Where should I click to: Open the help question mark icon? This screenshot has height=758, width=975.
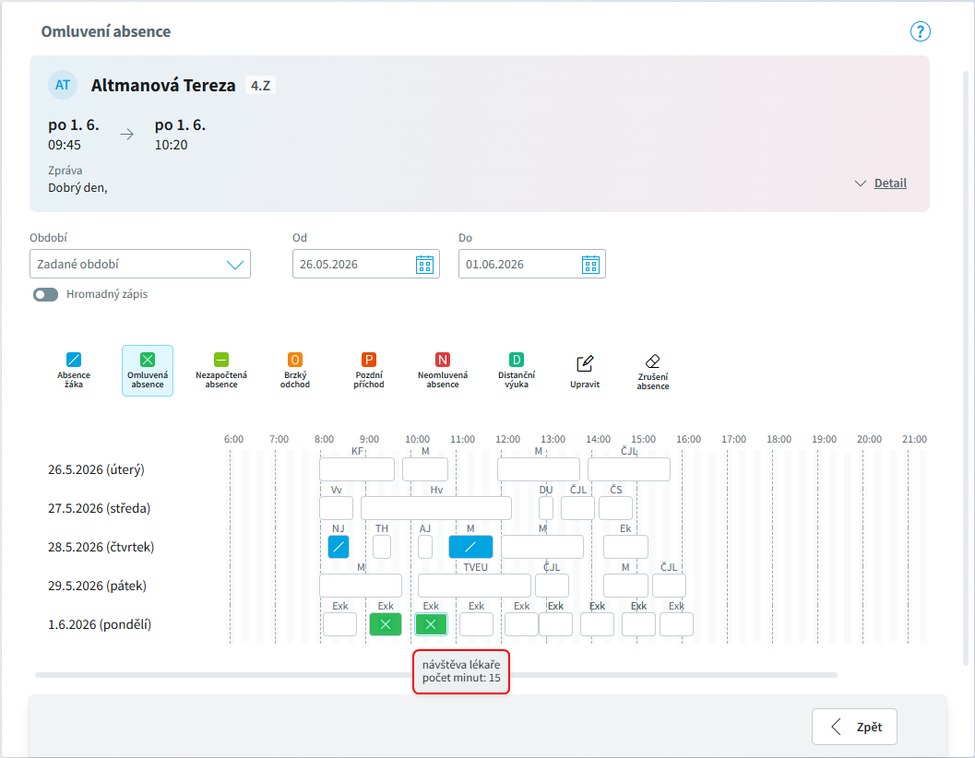pyautogui.click(x=920, y=31)
